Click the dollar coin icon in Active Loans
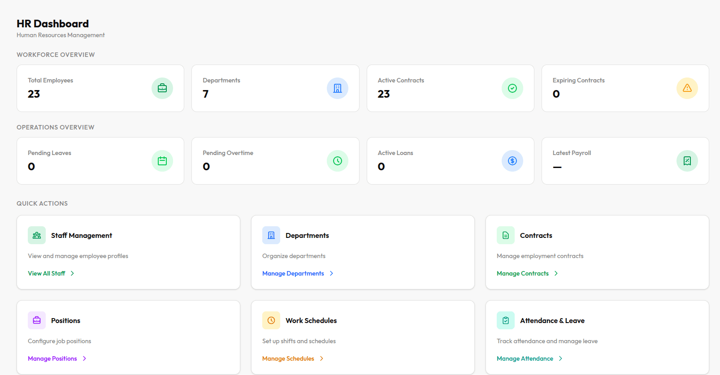Image resolution: width=720 pixels, height=375 pixels. tap(512, 161)
